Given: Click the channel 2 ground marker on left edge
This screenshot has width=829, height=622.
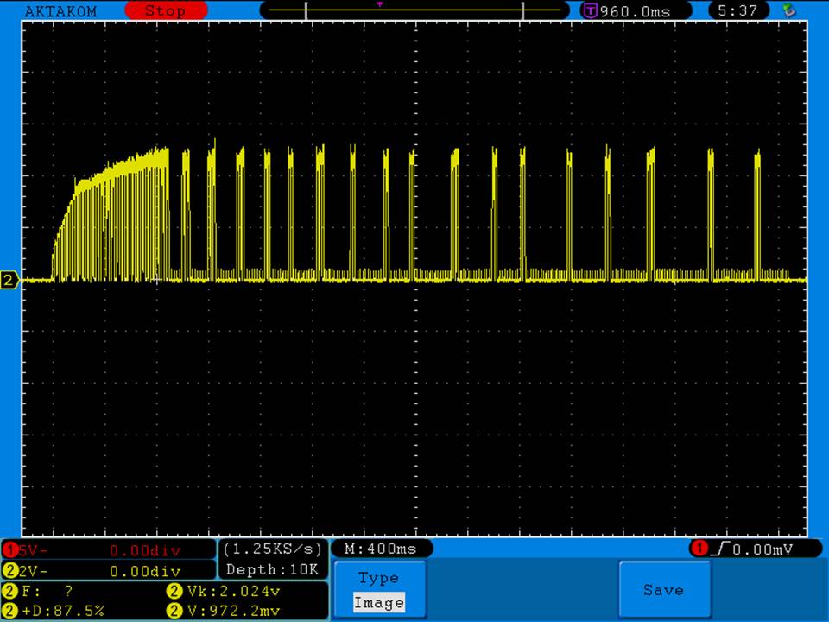Looking at the screenshot, I should tap(10, 280).
